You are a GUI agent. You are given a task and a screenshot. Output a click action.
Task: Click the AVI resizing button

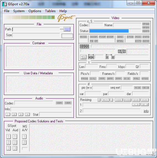click(105, 100)
